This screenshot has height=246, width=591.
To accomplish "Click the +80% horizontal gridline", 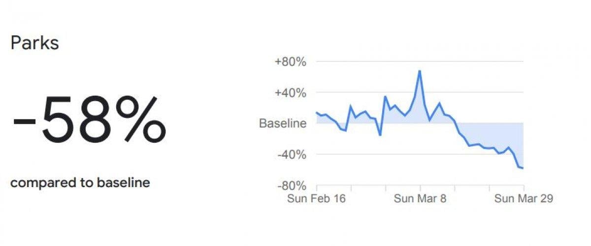I will pyautogui.click(x=468, y=62).
